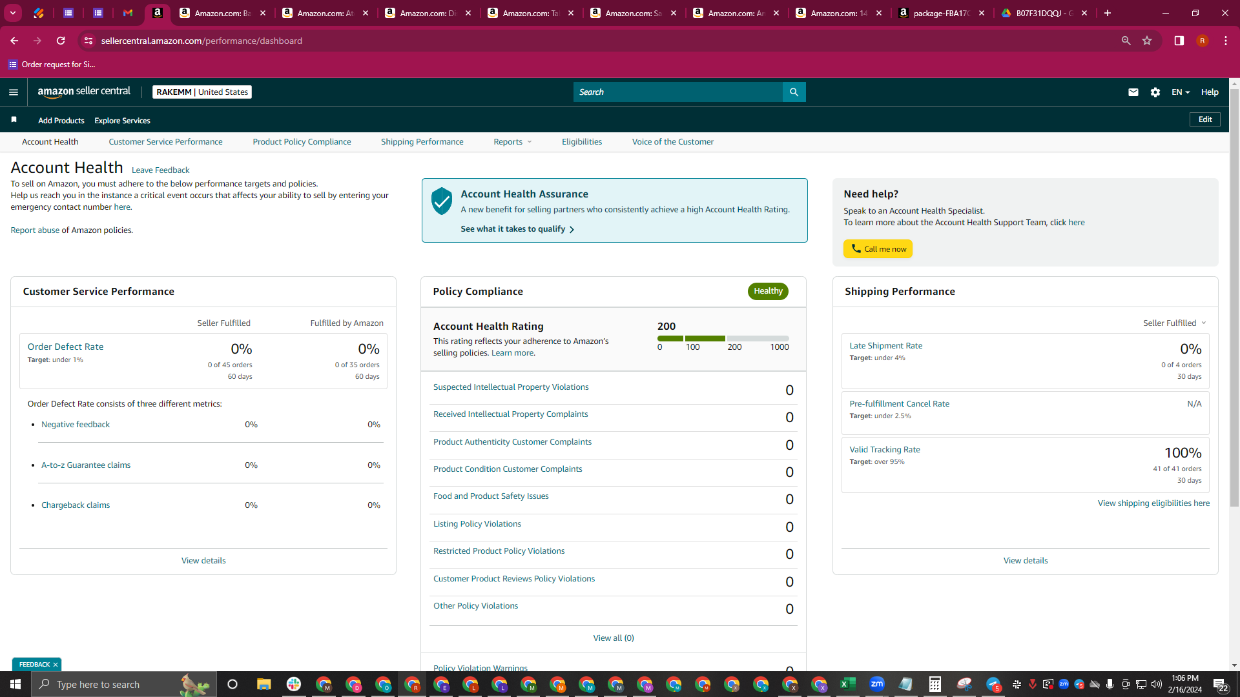The width and height of the screenshot is (1240, 697).
Task: Select the Shipping Performance tab
Action: [x=422, y=142]
